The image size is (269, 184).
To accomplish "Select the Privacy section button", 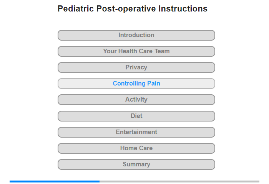I will 136,67.
